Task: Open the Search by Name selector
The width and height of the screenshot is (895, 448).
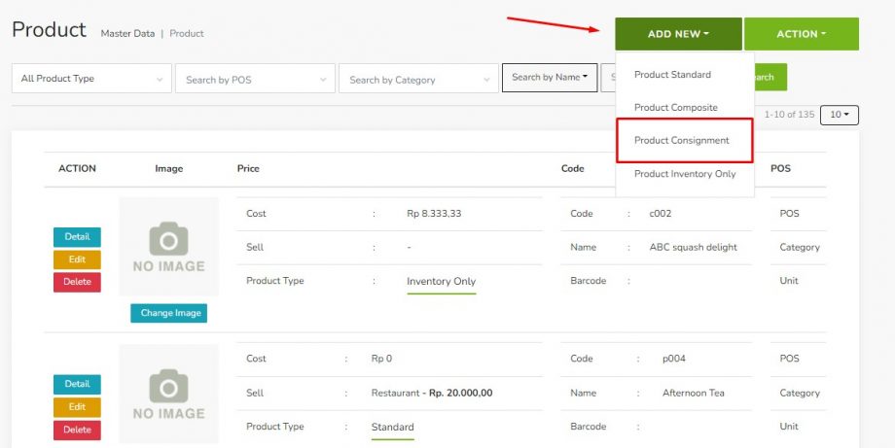Action: [550, 78]
